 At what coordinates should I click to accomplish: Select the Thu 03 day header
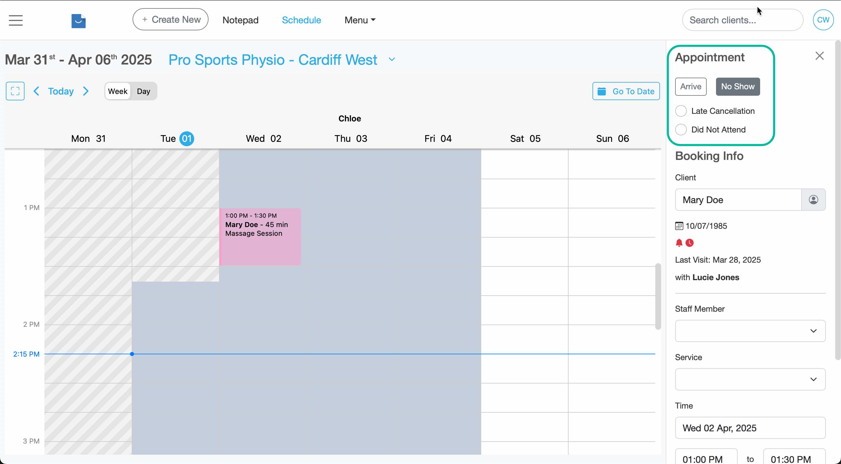351,139
